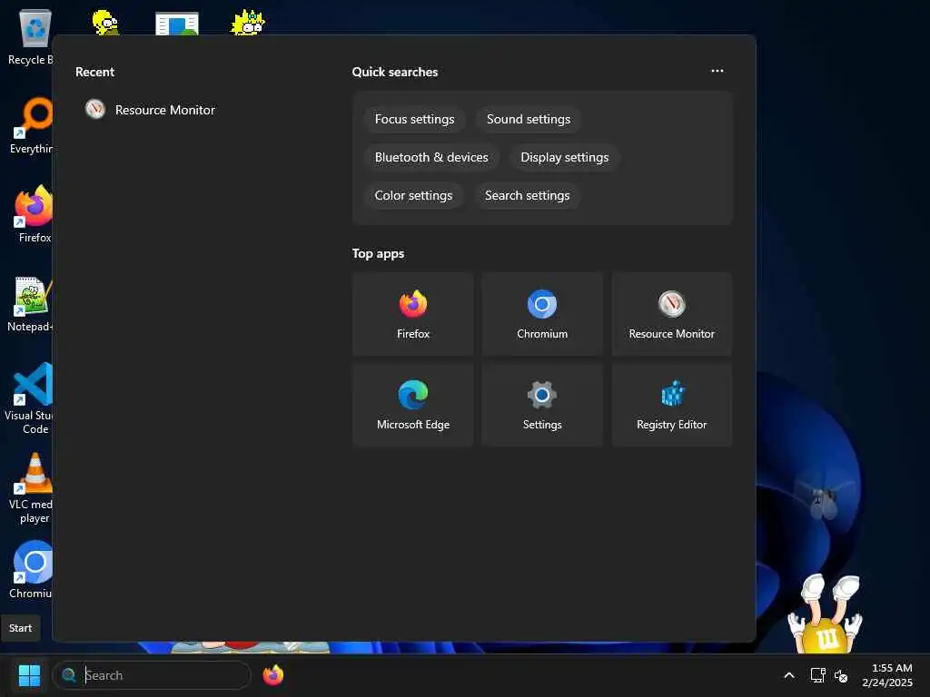Click the window-picture desktop icon
Screen dimensions: 930x697
(x=177, y=24)
